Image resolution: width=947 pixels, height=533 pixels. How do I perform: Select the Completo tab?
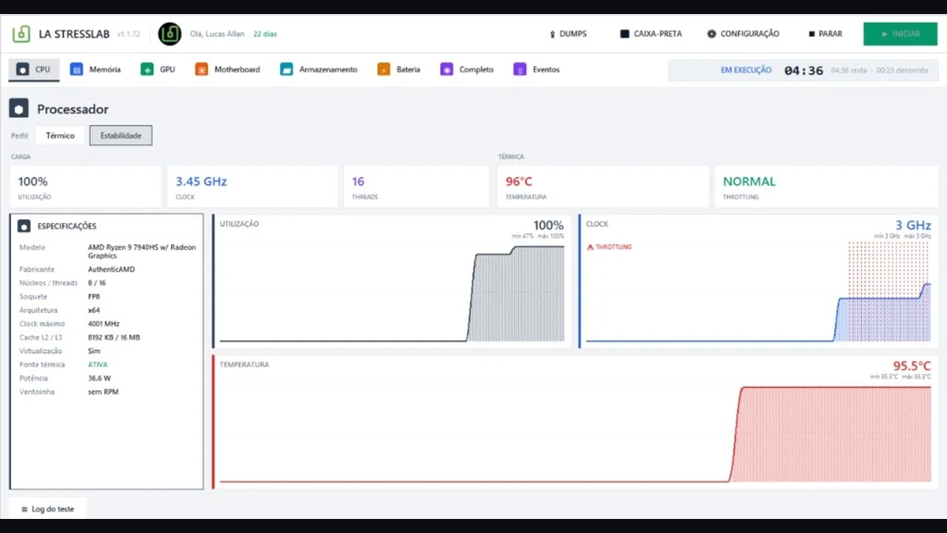tap(467, 70)
